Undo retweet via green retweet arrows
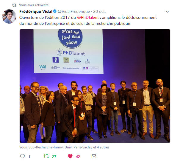 tap(46, 156)
